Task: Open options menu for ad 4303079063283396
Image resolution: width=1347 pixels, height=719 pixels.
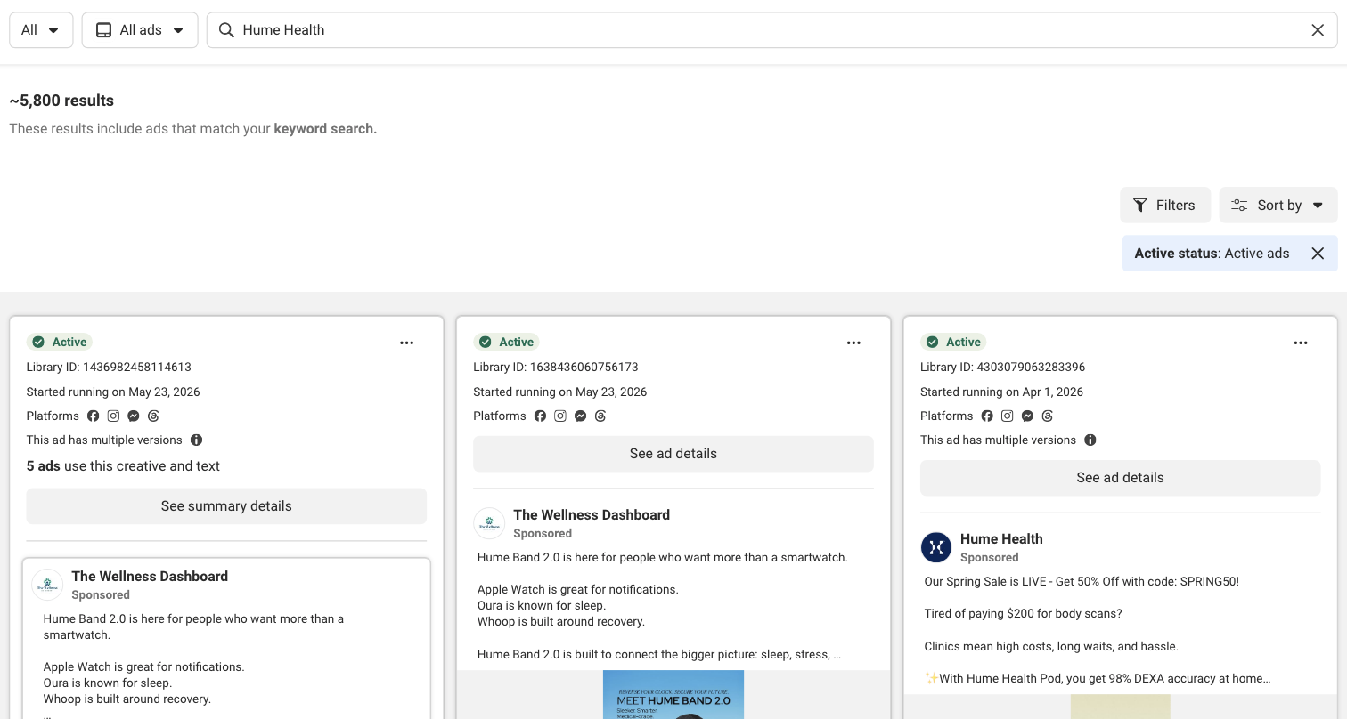Action: coord(1301,343)
